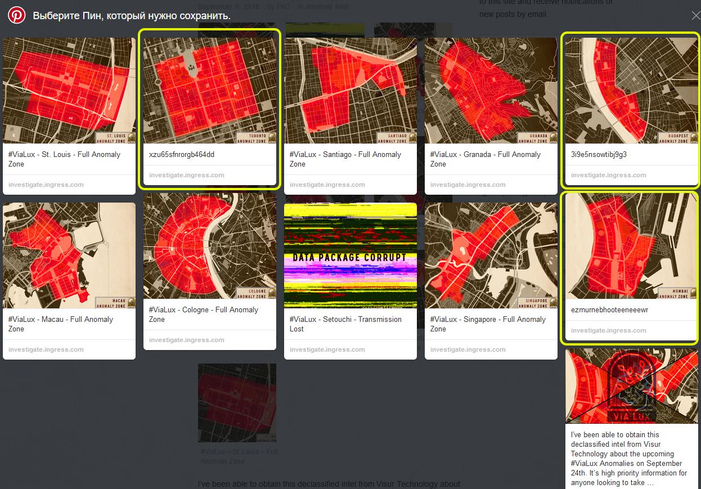
Task: Click '#ViaLux - Cologne - Full Anomaly Zone' caption
Action: click(204, 315)
